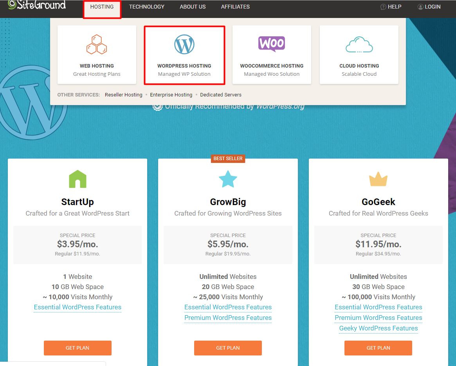The image size is (456, 366).
Task: Click '1 Website' feature text
Action: [x=78, y=277]
